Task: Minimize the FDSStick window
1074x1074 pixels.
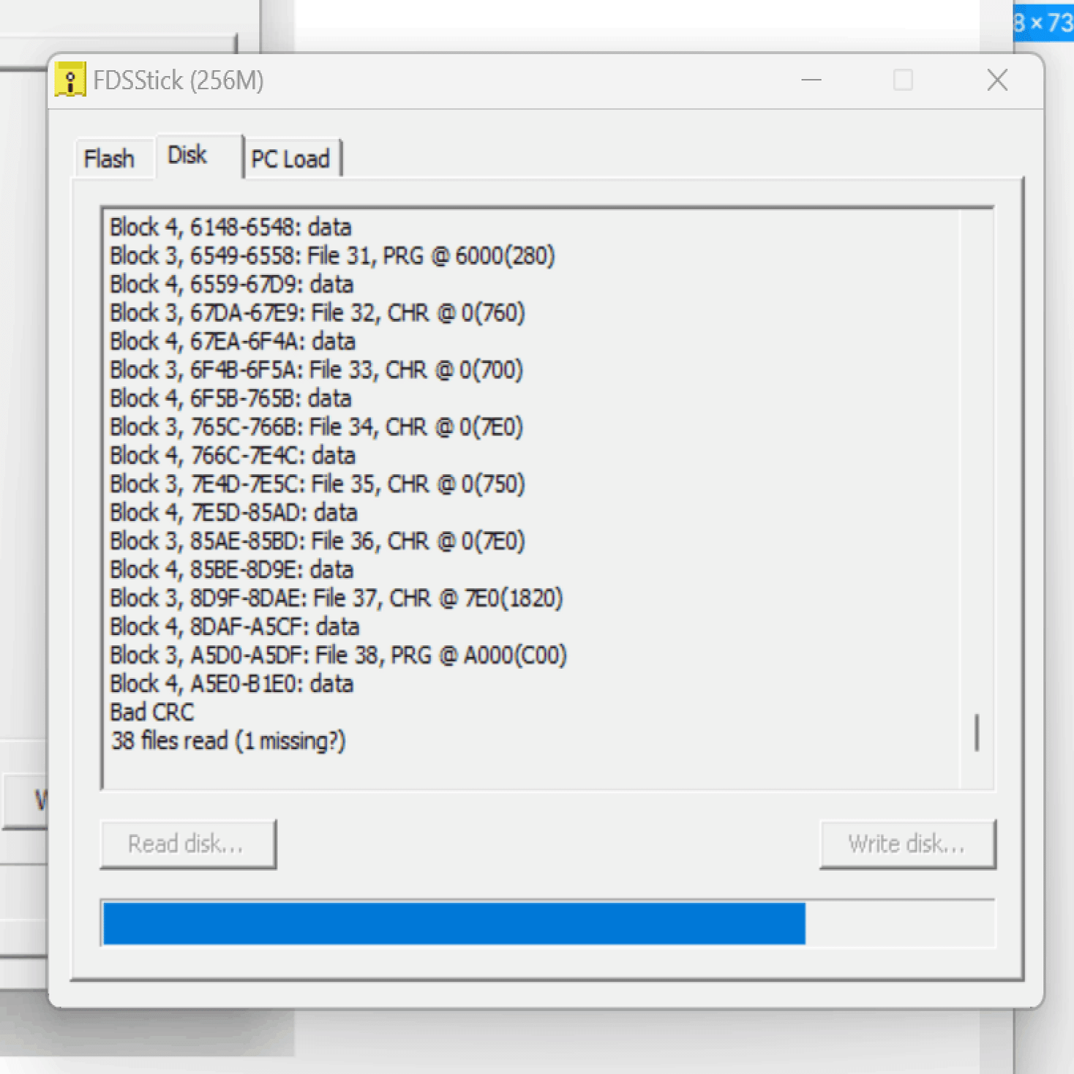Action: click(x=811, y=80)
